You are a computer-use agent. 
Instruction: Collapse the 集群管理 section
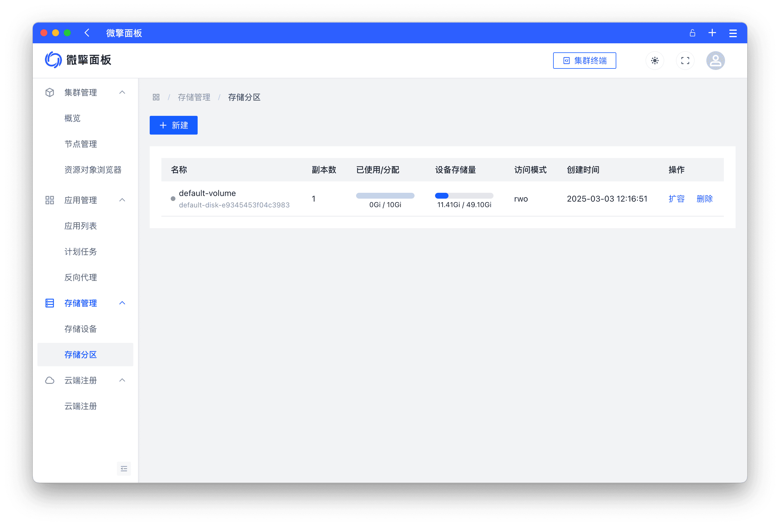click(x=122, y=92)
